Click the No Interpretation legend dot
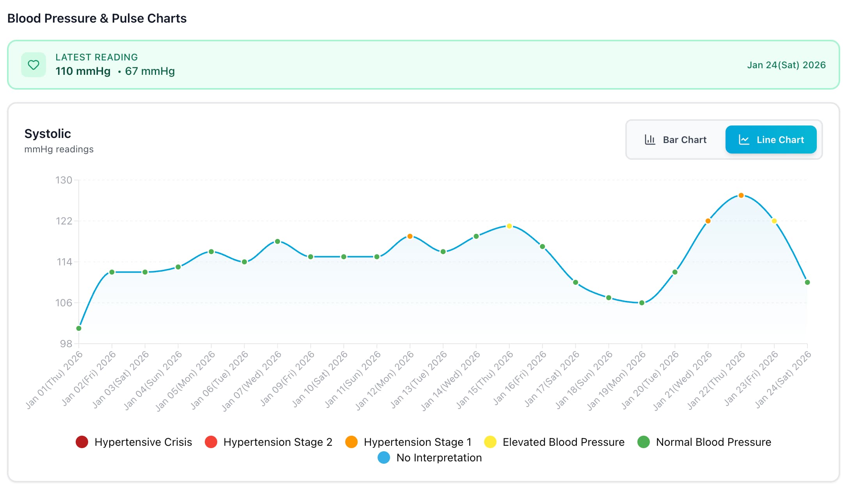This screenshot has width=848, height=491. [x=383, y=458]
